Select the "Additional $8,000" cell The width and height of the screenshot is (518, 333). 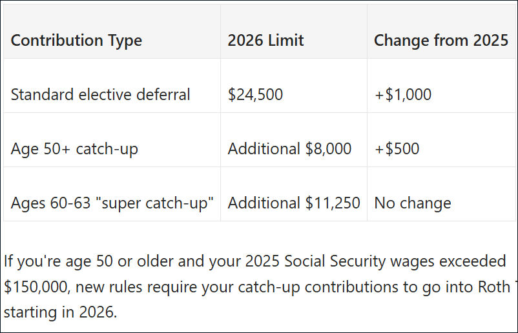pos(289,149)
